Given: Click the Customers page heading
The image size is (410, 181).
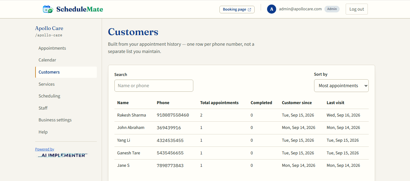Looking at the screenshot, I should pos(133,32).
